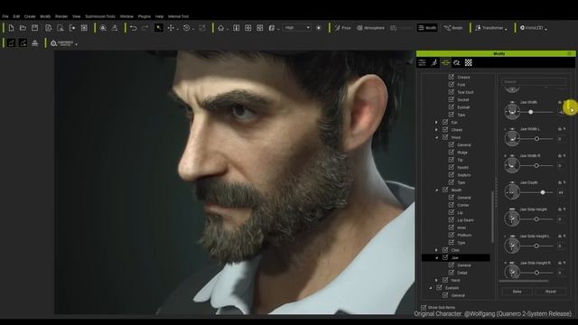This screenshot has height=325, width=578.
Task: Click the Bake button
Action: [517, 292]
